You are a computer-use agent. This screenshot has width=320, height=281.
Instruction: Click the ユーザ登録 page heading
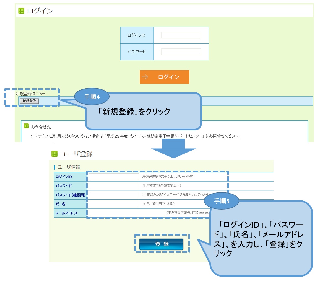(x=77, y=154)
